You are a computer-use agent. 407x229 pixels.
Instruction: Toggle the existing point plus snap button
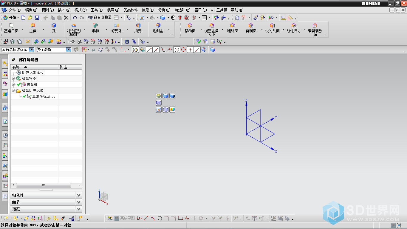(x=190, y=50)
